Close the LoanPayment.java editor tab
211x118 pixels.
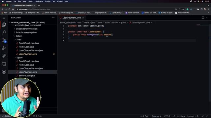point(83,18)
